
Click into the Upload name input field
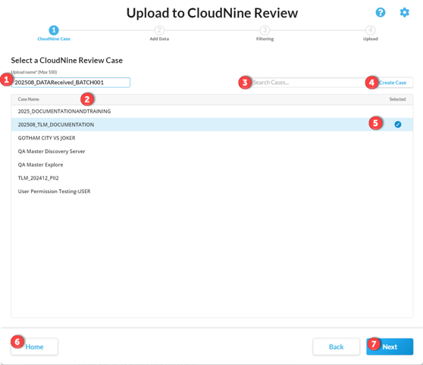(x=70, y=83)
